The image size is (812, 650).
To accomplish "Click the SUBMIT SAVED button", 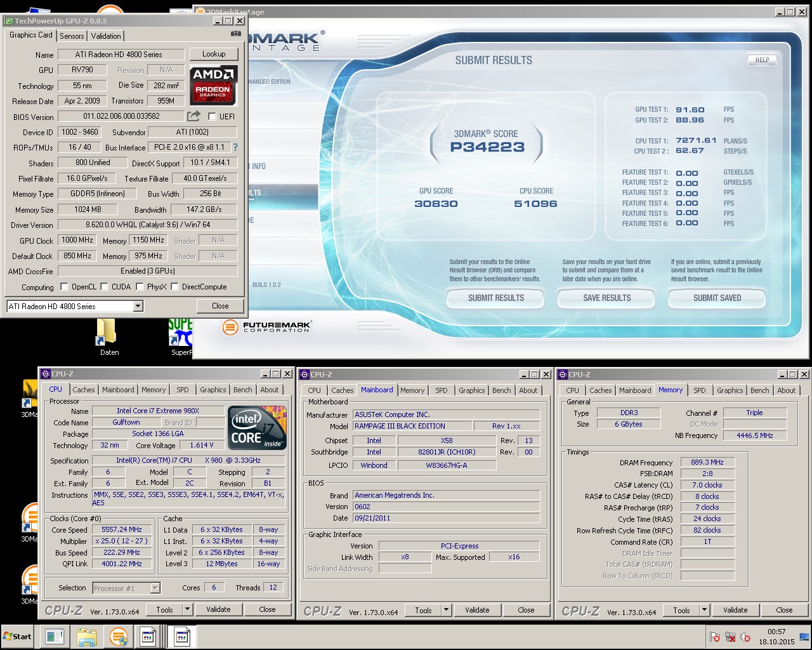I will [717, 298].
